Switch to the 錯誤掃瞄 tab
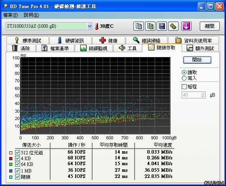 [x=147, y=41]
